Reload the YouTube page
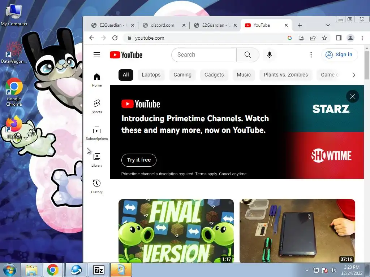The height and width of the screenshot is (277, 370). click(115, 38)
